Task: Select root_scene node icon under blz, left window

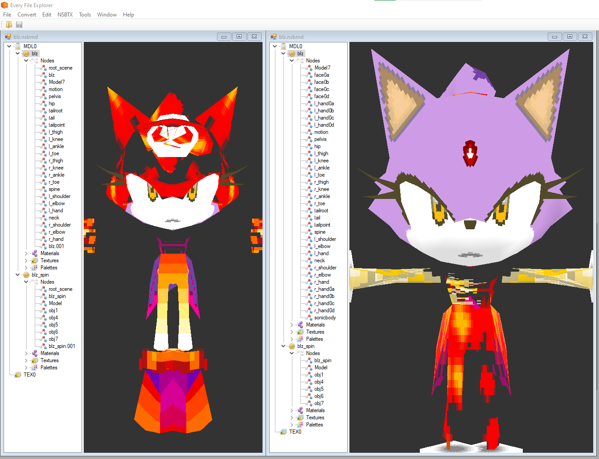Action: [x=43, y=68]
